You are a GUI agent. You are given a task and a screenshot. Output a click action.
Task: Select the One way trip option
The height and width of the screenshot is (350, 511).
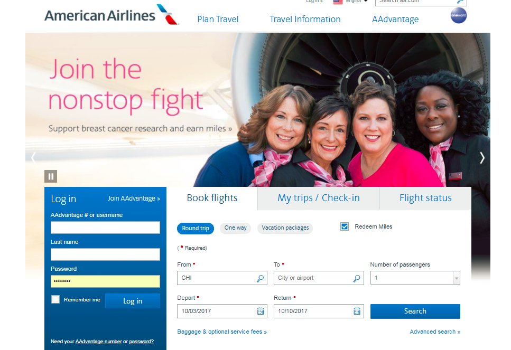[235, 228]
